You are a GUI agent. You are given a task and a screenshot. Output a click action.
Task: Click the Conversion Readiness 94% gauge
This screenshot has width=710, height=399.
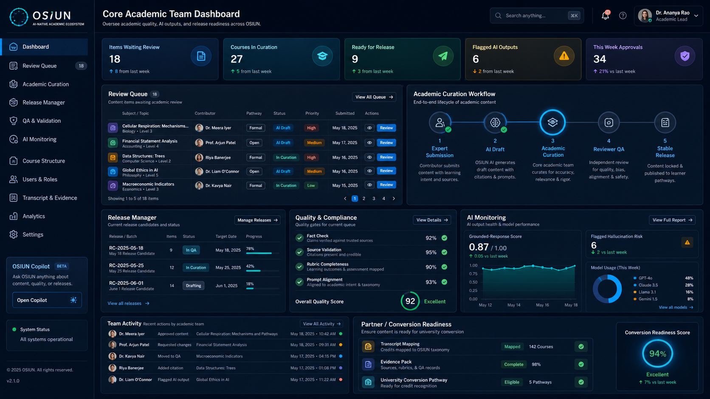click(x=657, y=354)
